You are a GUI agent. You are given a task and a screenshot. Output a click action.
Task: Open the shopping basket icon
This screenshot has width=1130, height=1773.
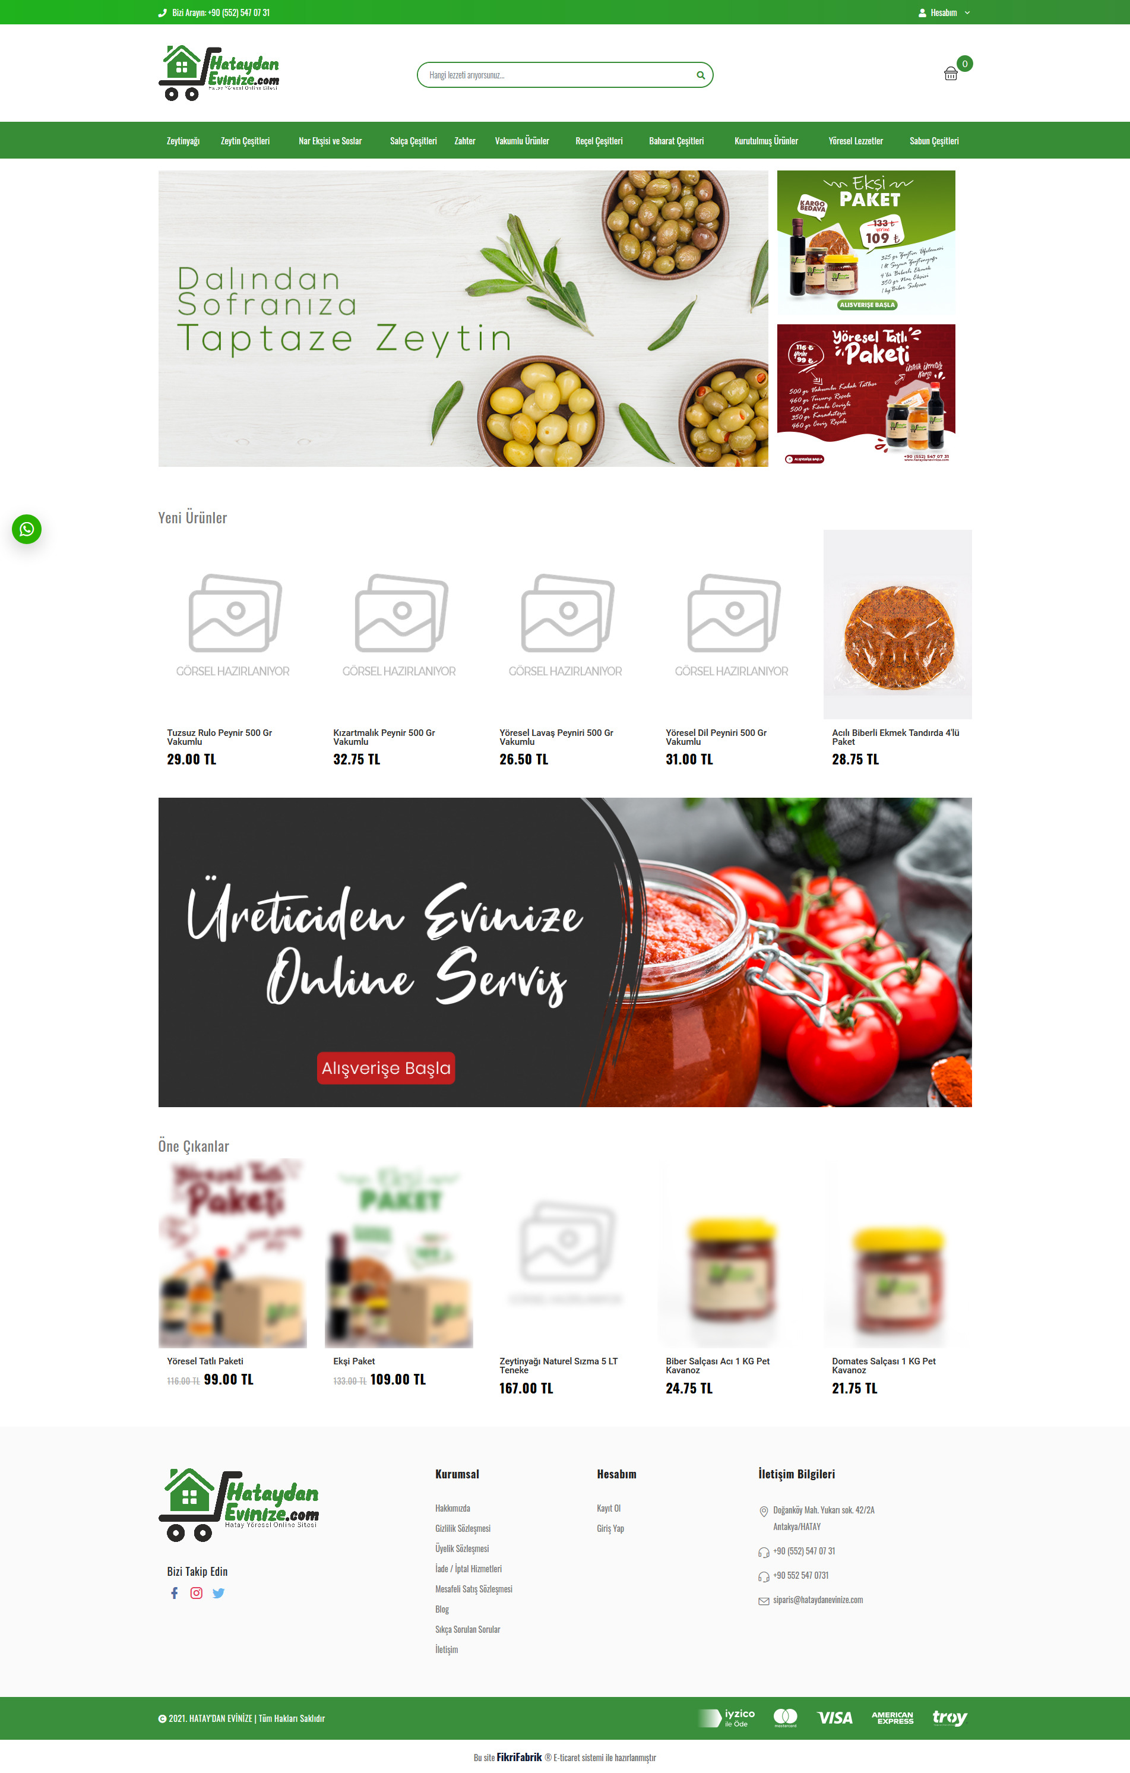[x=951, y=74]
